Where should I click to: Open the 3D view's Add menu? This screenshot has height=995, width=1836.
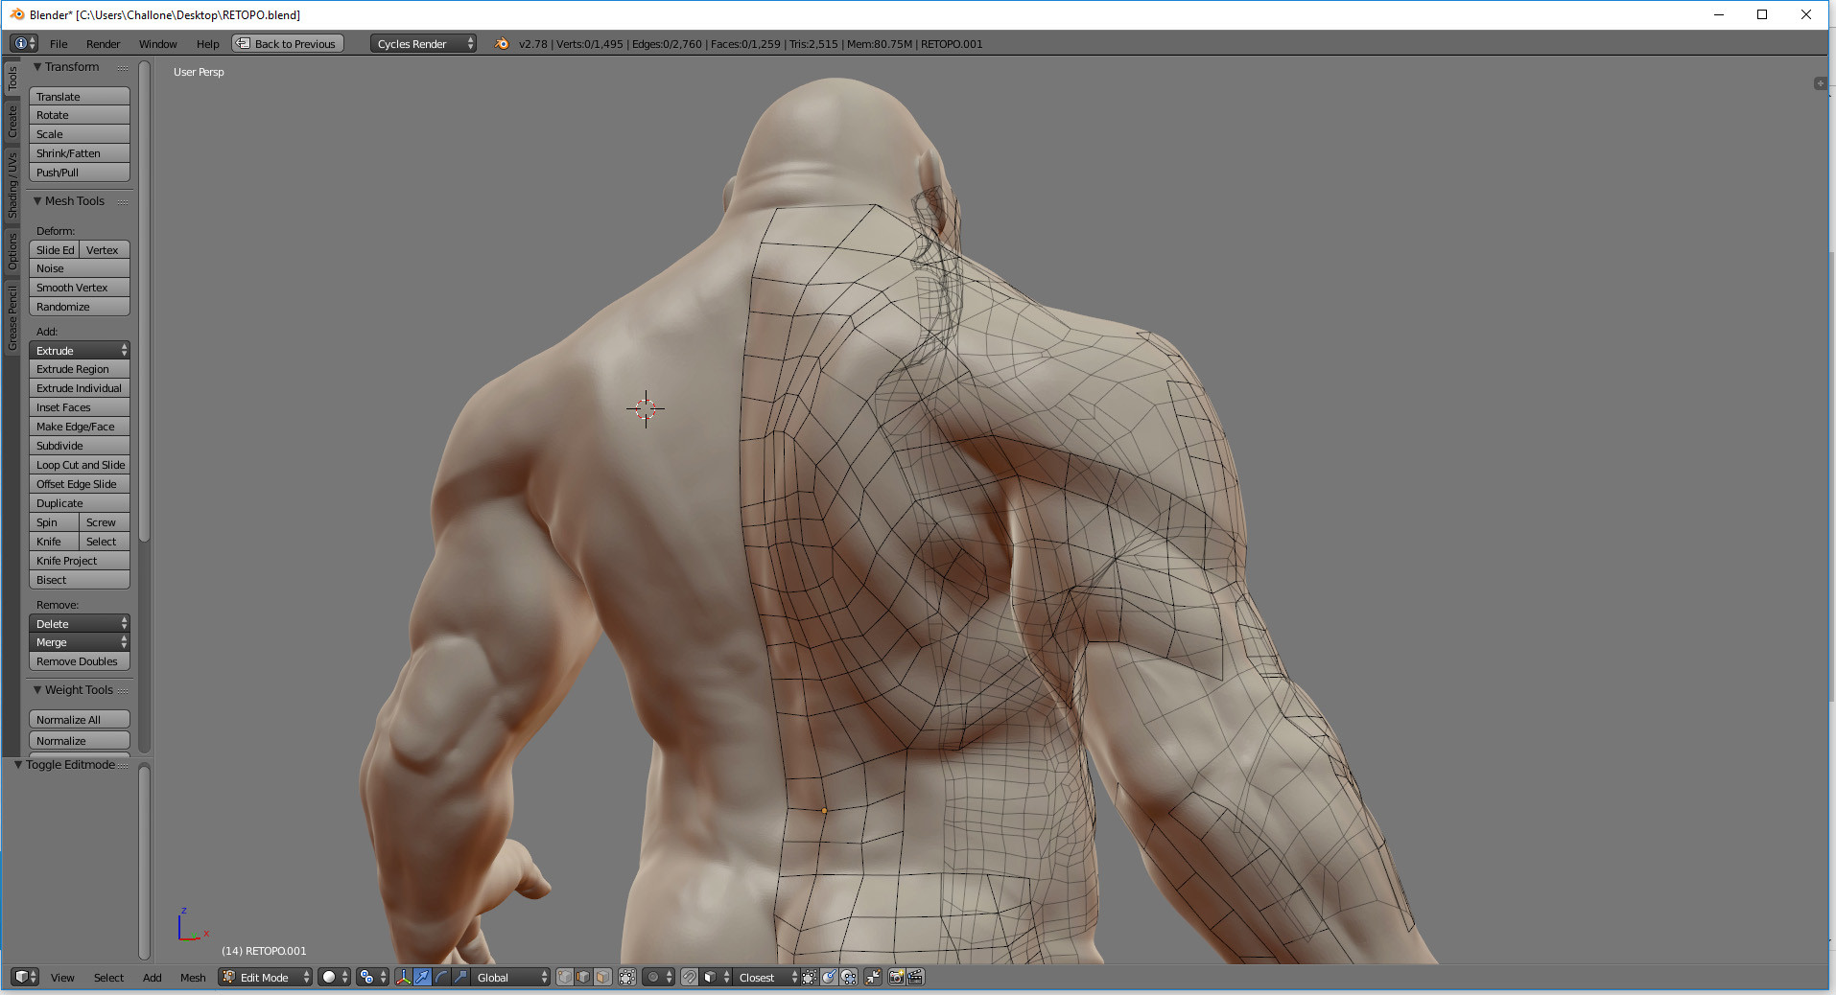pyautogui.click(x=152, y=978)
